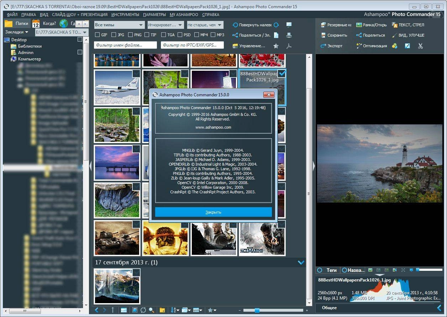447x317 pixels.
Task: Click the Рамка/Откры frame icon
Action: pos(359,25)
